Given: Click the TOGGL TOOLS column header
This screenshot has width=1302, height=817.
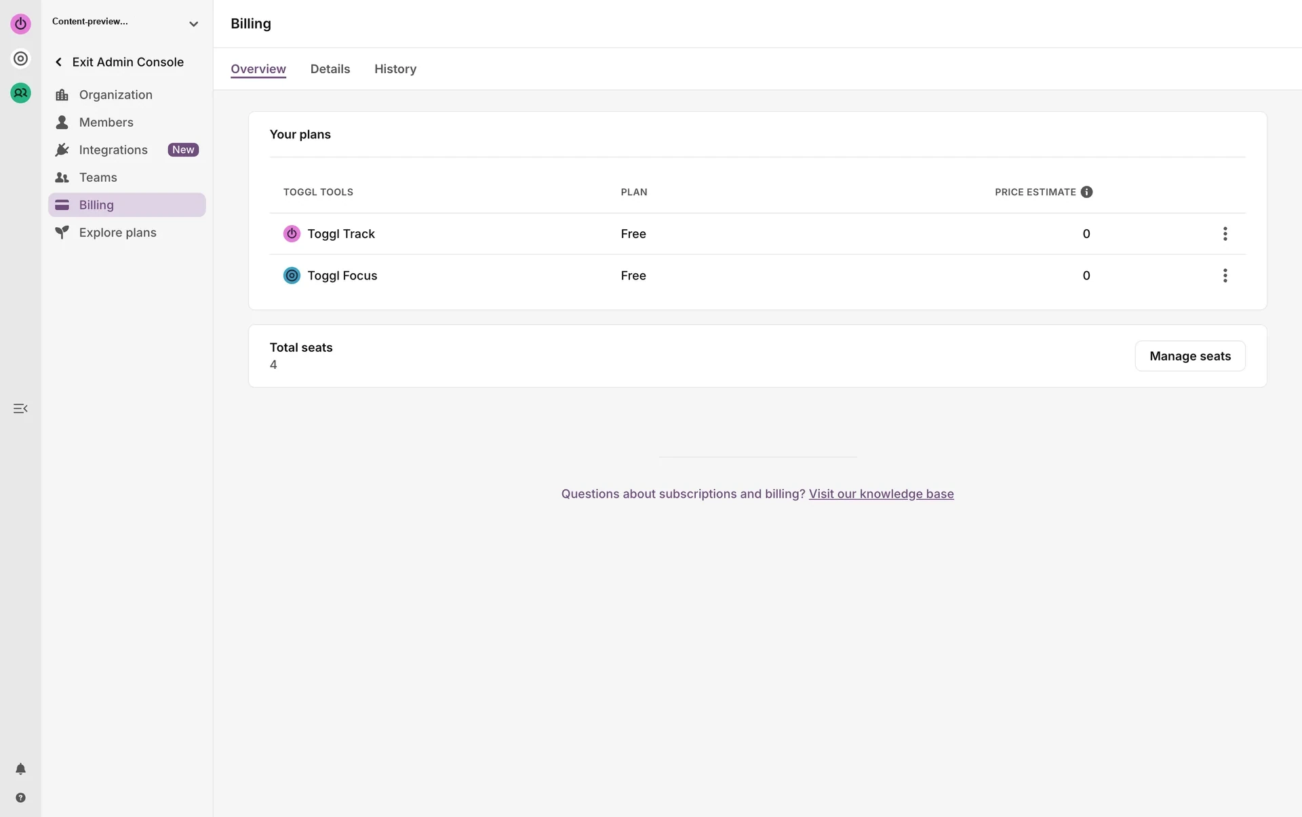Looking at the screenshot, I should point(318,193).
